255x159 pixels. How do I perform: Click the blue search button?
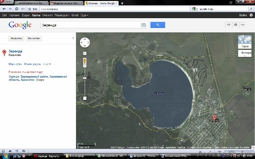[157, 25]
